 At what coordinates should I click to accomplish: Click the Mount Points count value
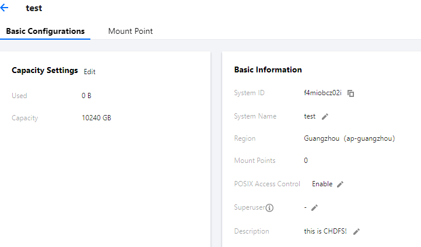(306, 161)
